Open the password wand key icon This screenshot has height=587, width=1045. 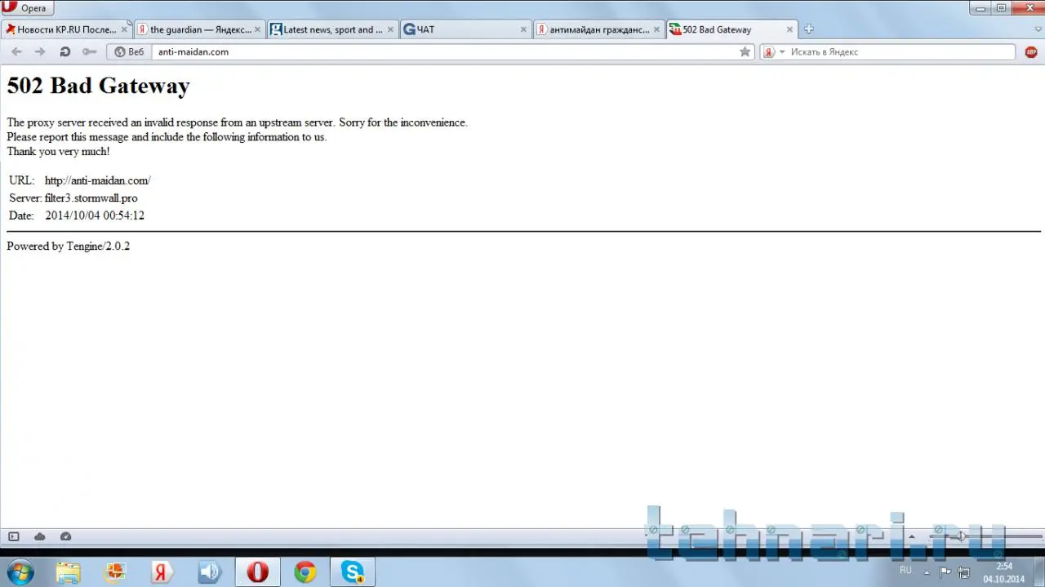(x=89, y=51)
